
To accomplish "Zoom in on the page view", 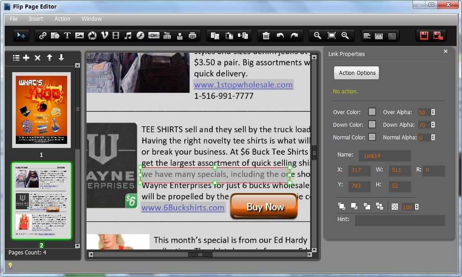I will point(345,36).
